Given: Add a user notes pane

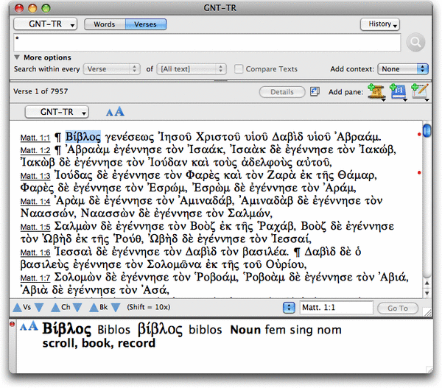Looking at the screenshot, I should [x=420, y=91].
